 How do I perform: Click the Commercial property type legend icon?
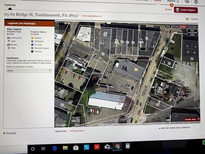tap(9, 38)
